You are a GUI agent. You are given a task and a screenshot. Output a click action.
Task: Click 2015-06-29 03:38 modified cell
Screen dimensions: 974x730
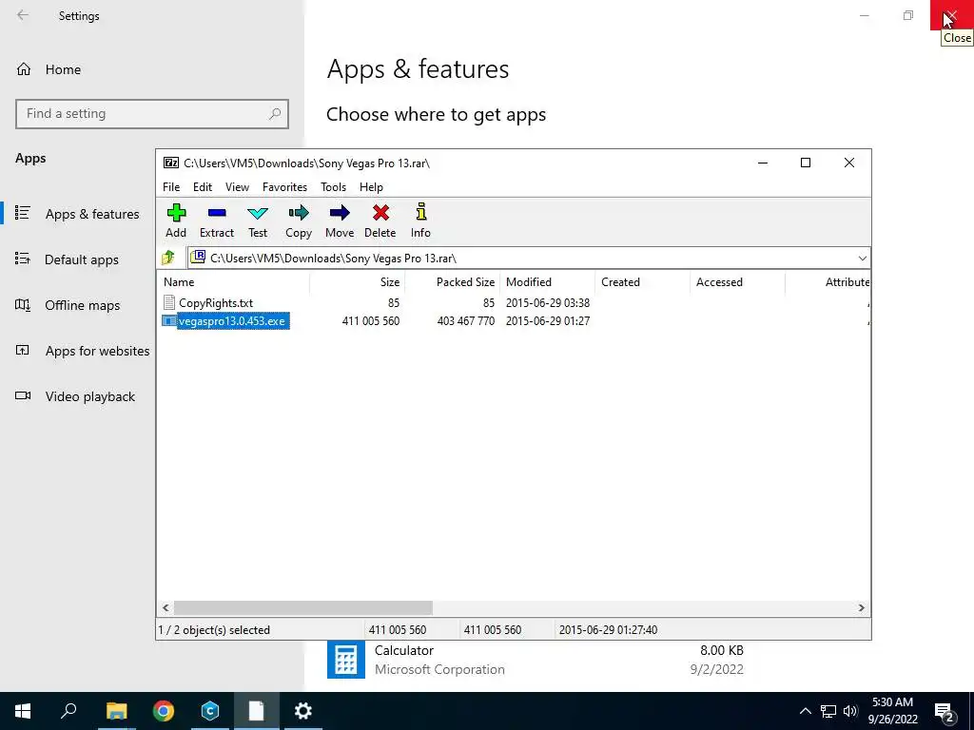click(x=548, y=303)
